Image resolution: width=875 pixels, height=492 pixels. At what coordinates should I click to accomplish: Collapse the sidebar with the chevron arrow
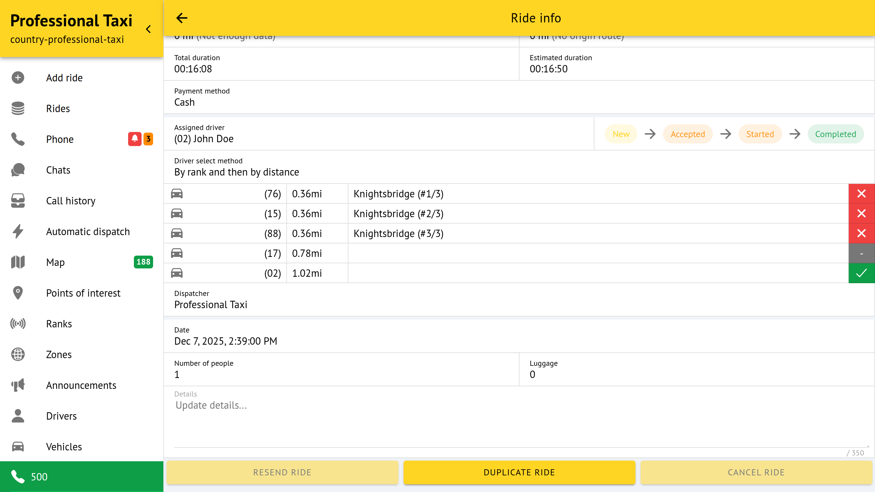pos(148,29)
